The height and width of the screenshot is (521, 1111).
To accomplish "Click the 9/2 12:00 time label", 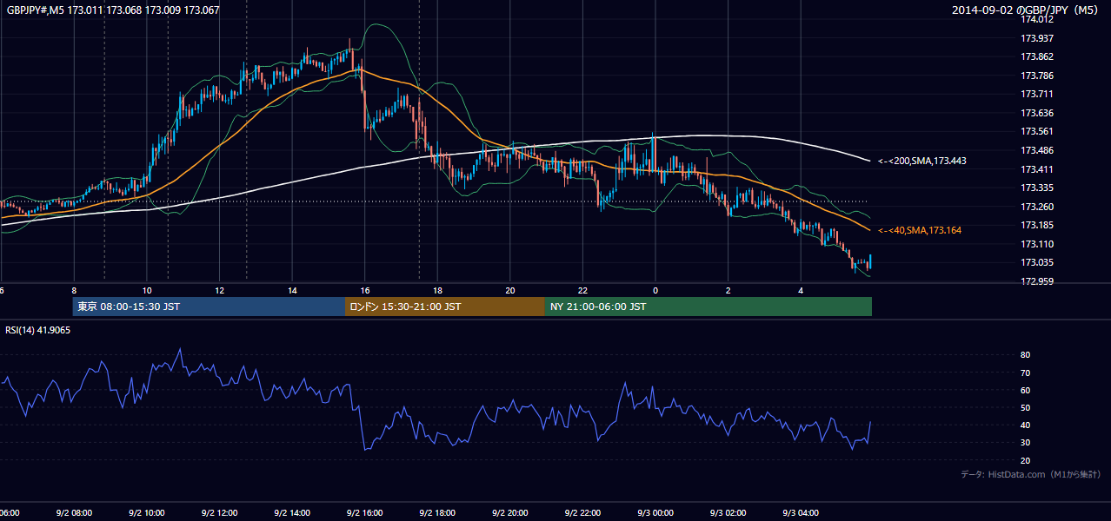I will [219, 512].
